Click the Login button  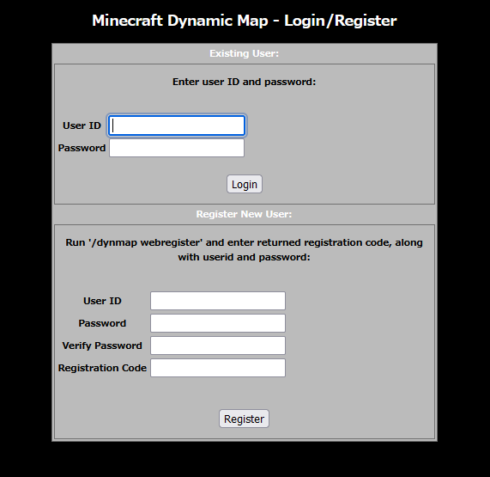click(245, 184)
